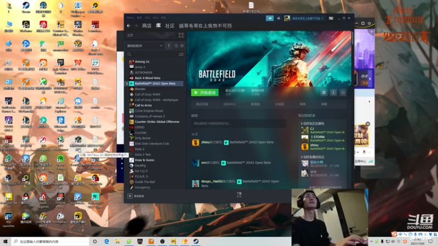Toggle the recent activity clock filter
The width and height of the screenshot is (438, 246).
[176, 45]
